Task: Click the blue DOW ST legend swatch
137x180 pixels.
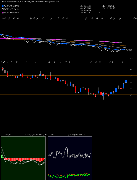Action: tap(3, 6)
